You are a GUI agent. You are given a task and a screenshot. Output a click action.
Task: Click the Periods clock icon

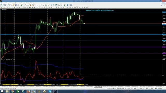(67, 5)
